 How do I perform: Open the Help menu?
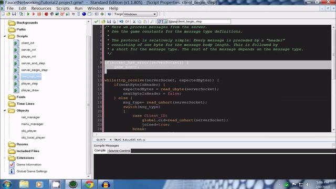113,8
